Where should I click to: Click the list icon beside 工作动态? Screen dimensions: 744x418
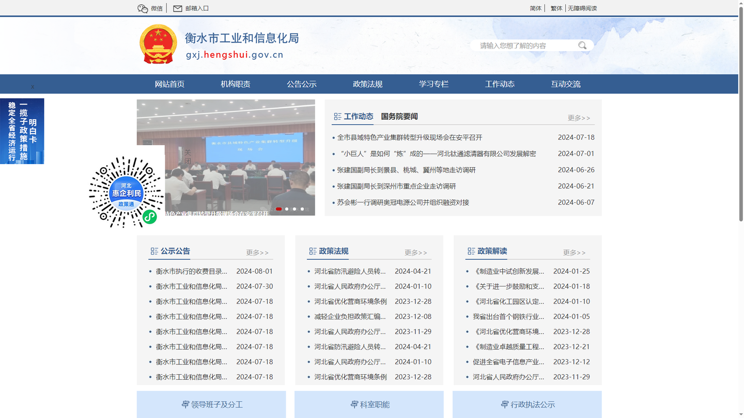click(337, 117)
